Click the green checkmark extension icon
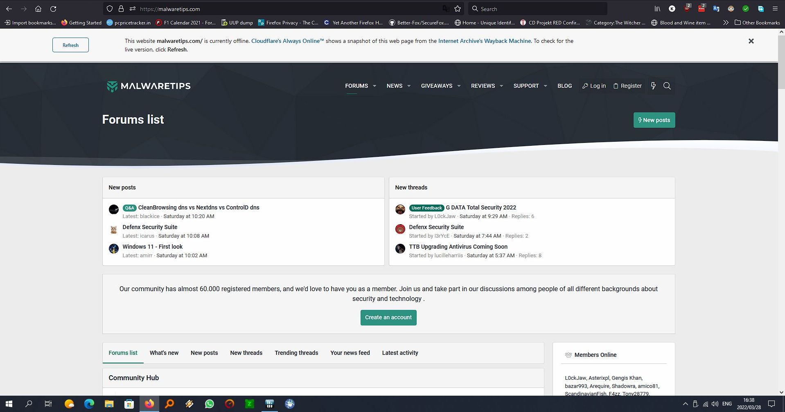 (746, 9)
